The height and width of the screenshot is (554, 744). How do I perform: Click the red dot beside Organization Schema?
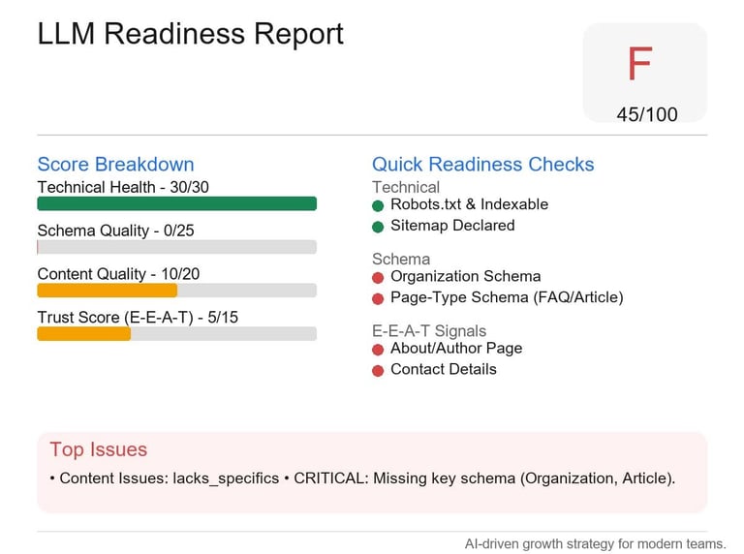coord(378,278)
